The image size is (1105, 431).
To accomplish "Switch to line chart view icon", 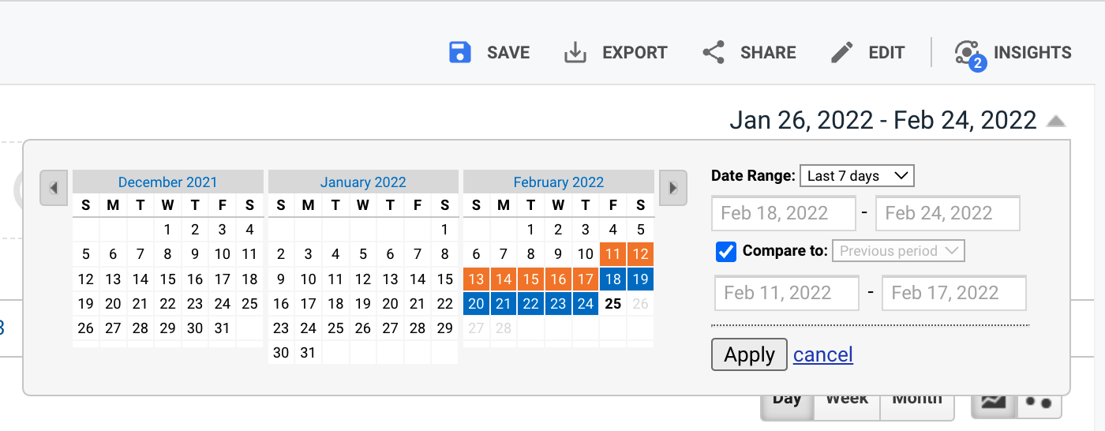I will [x=993, y=401].
